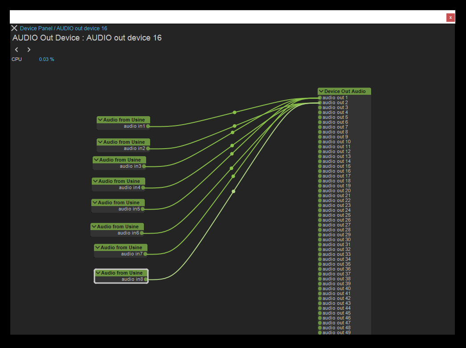466x348 pixels.
Task: Click the audio out 2 input connector
Action: pyautogui.click(x=320, y=103)
